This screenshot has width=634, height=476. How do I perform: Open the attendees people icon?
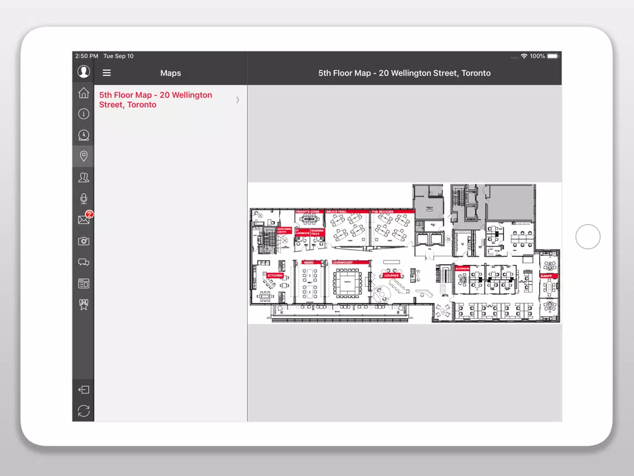tap(84, 177)
